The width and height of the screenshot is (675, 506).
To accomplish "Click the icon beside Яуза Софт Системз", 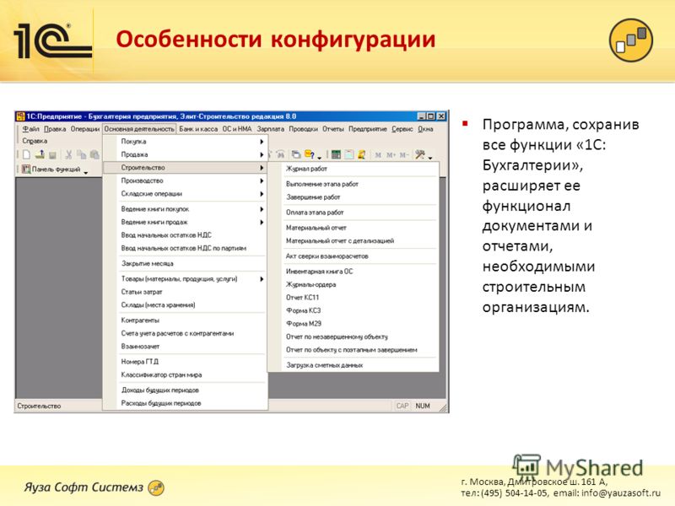I will coord(156,488).
